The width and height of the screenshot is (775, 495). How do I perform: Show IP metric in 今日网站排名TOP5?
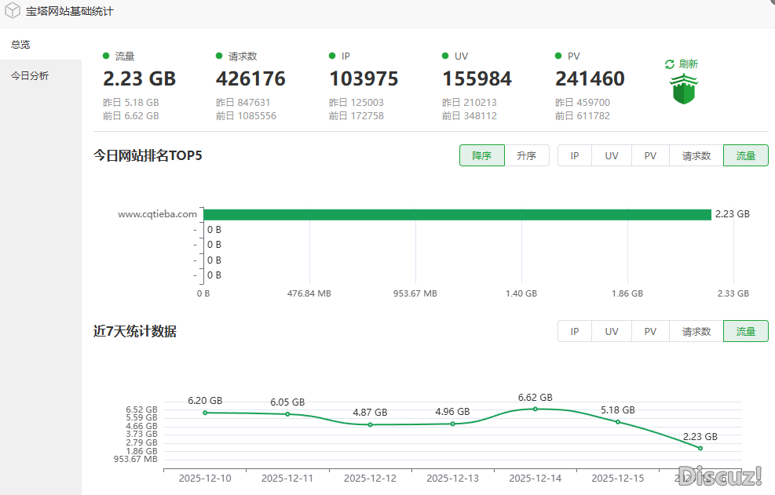tap(575, 155)
